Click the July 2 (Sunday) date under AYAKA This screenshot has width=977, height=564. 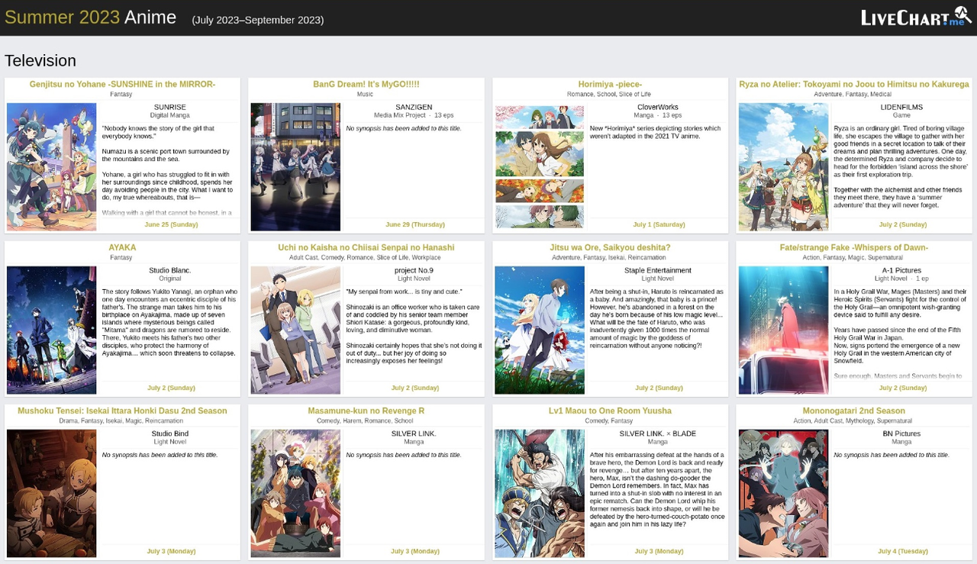(x=171, y=388)
